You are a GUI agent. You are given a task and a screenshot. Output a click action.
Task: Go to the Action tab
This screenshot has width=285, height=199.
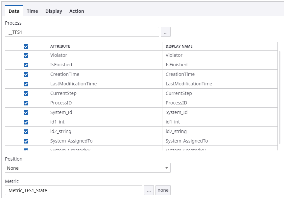[x=77, y=11]
